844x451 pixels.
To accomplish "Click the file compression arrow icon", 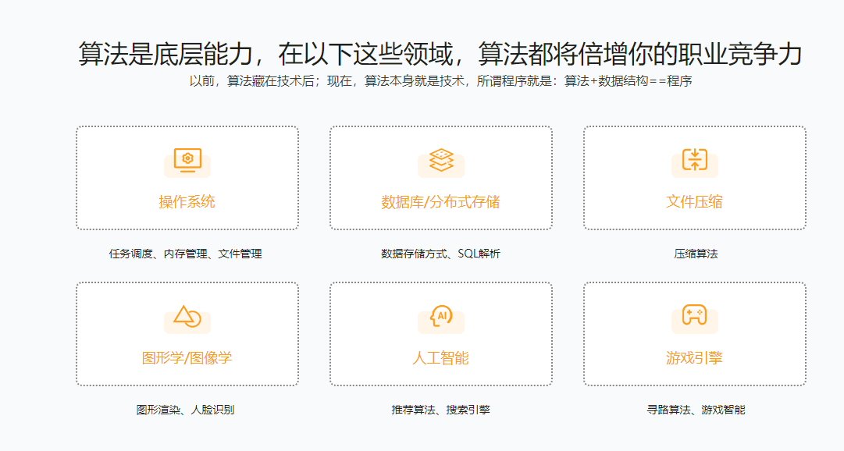I will click(694, 158).
